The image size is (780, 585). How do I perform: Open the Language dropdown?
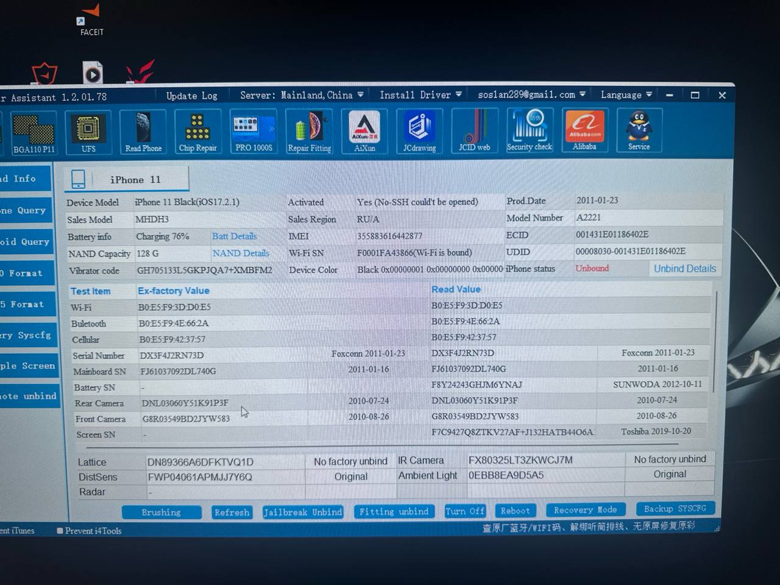coord(626,94)
